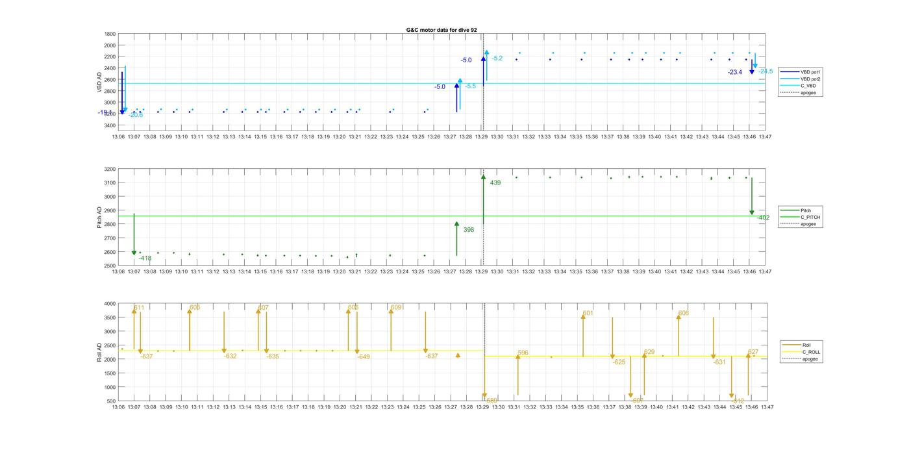Click the "-23.4" VBD annotation
This screenshot has height=450, width=909.
click(x=735, y=73)
